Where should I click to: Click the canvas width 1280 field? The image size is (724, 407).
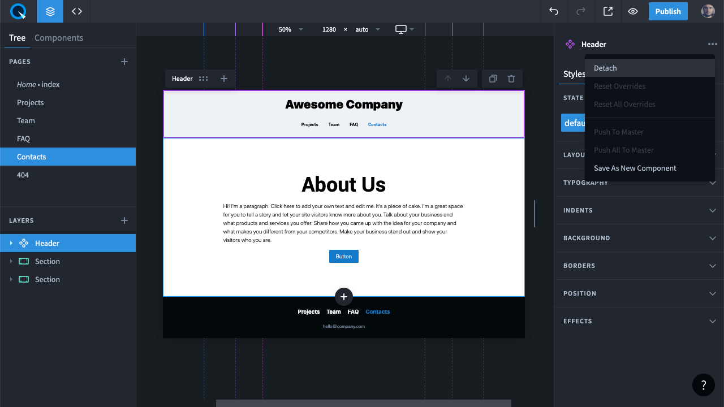pos(329,29)
